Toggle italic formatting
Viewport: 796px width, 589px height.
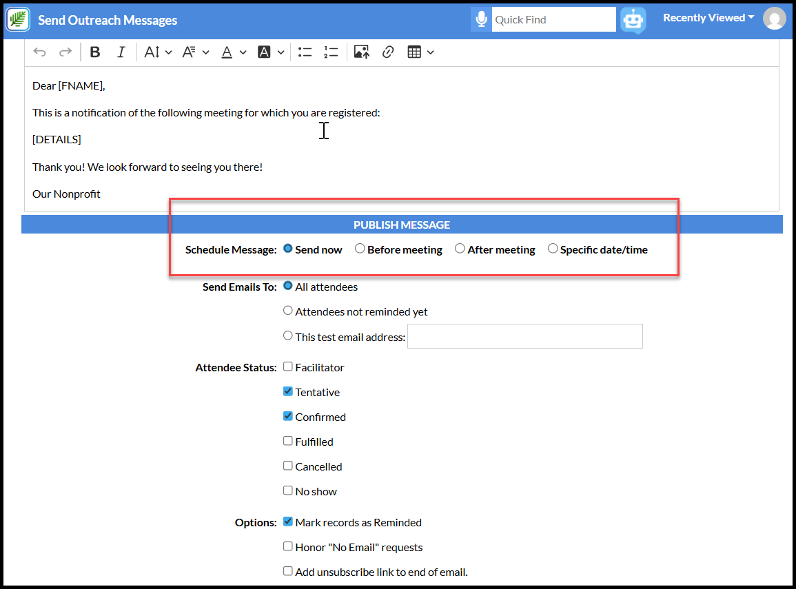coord(121,52)
